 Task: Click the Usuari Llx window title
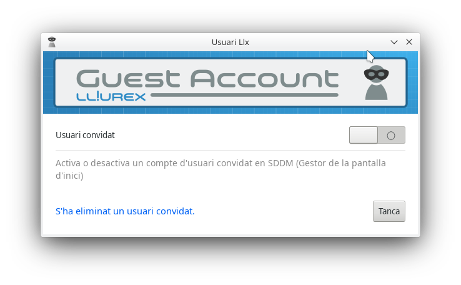pos(230,42)
